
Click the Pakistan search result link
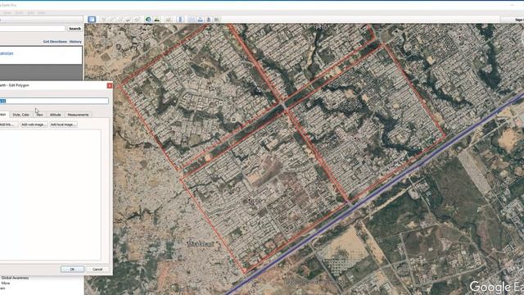7,53
